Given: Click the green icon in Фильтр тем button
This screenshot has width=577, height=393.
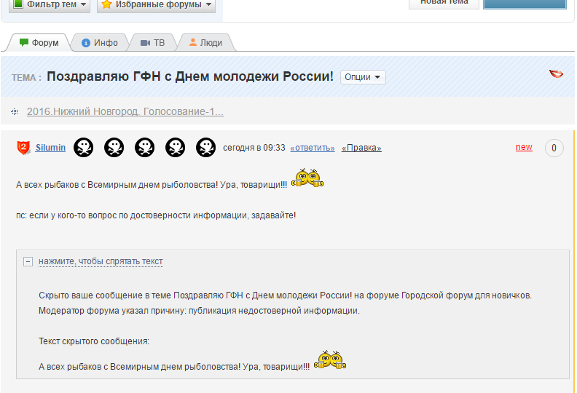Looking at the screenshot, I should pos(18,4).
